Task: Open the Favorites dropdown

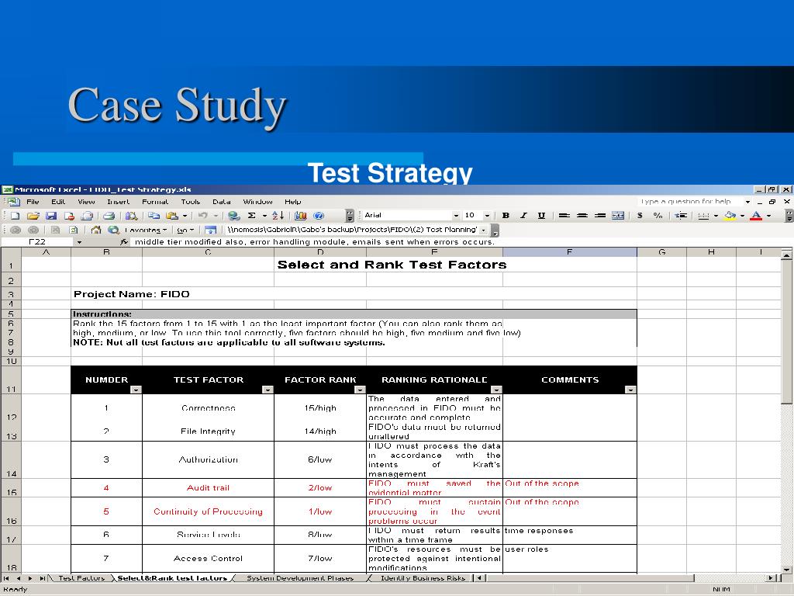Action: coord(146,230)
